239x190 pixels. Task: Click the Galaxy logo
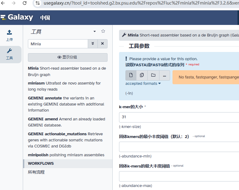17,17
